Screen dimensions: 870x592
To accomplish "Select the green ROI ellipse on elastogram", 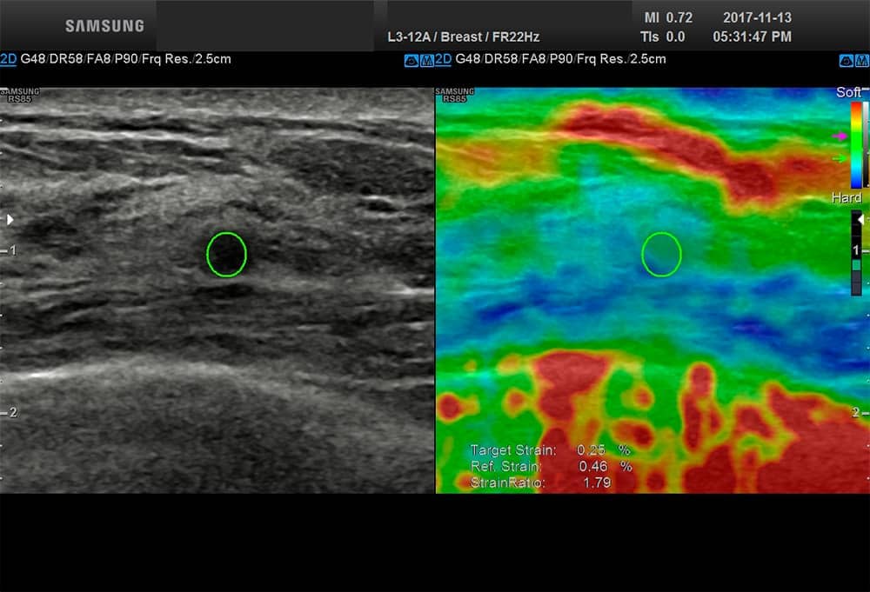I will (x=661, y=255).
